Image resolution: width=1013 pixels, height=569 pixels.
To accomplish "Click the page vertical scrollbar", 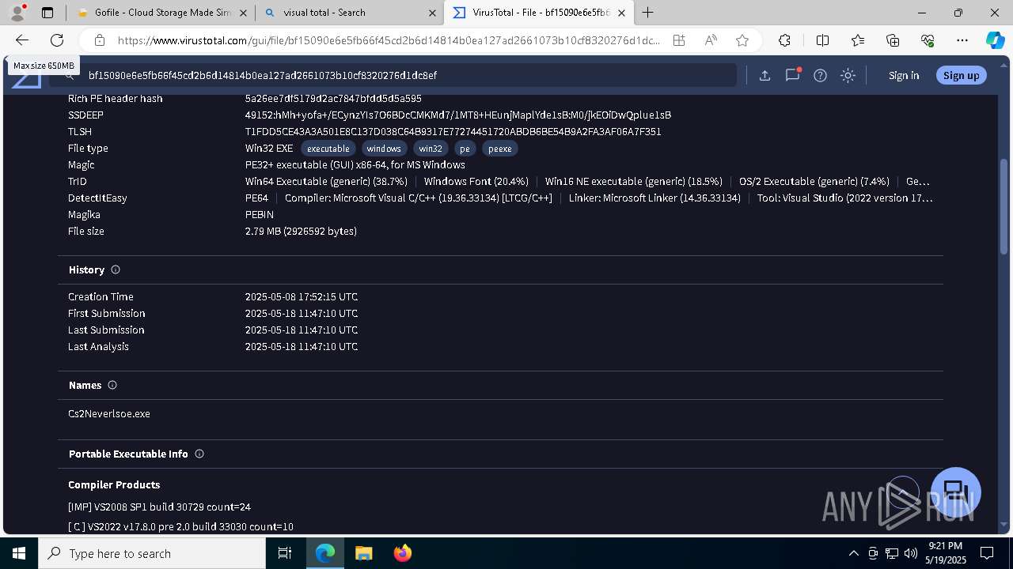I will 1004,207.
